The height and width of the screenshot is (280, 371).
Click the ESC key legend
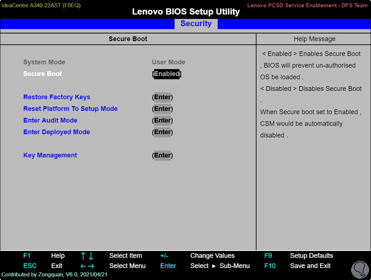click(30, 266)
